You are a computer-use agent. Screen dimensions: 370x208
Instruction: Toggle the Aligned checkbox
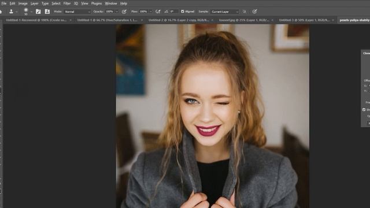click(183, 12)
